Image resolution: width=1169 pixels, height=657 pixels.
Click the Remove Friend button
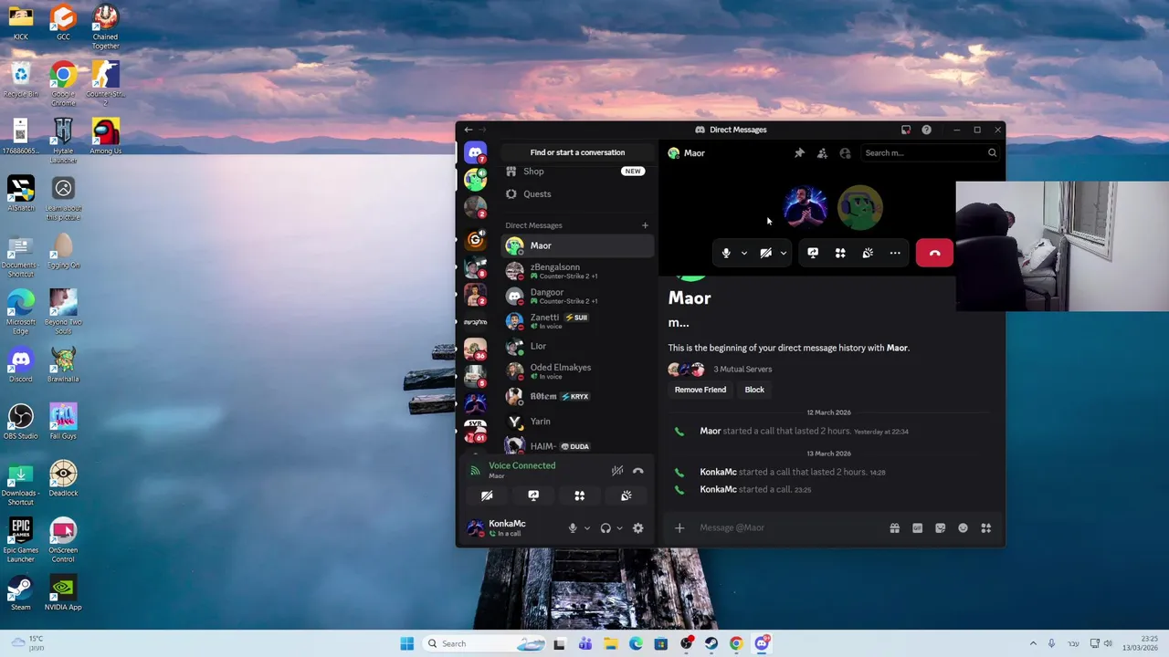tap(700, 390)
